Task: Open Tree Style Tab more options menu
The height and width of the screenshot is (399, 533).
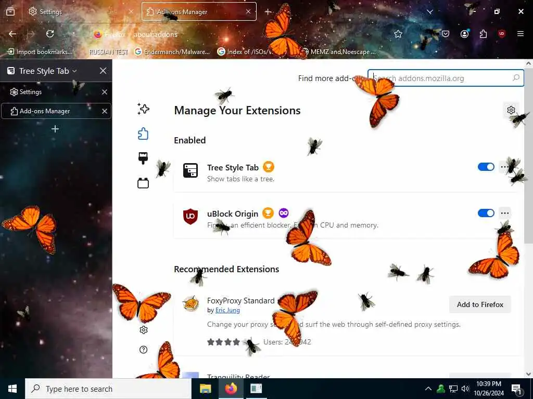Action: (504, 167)
